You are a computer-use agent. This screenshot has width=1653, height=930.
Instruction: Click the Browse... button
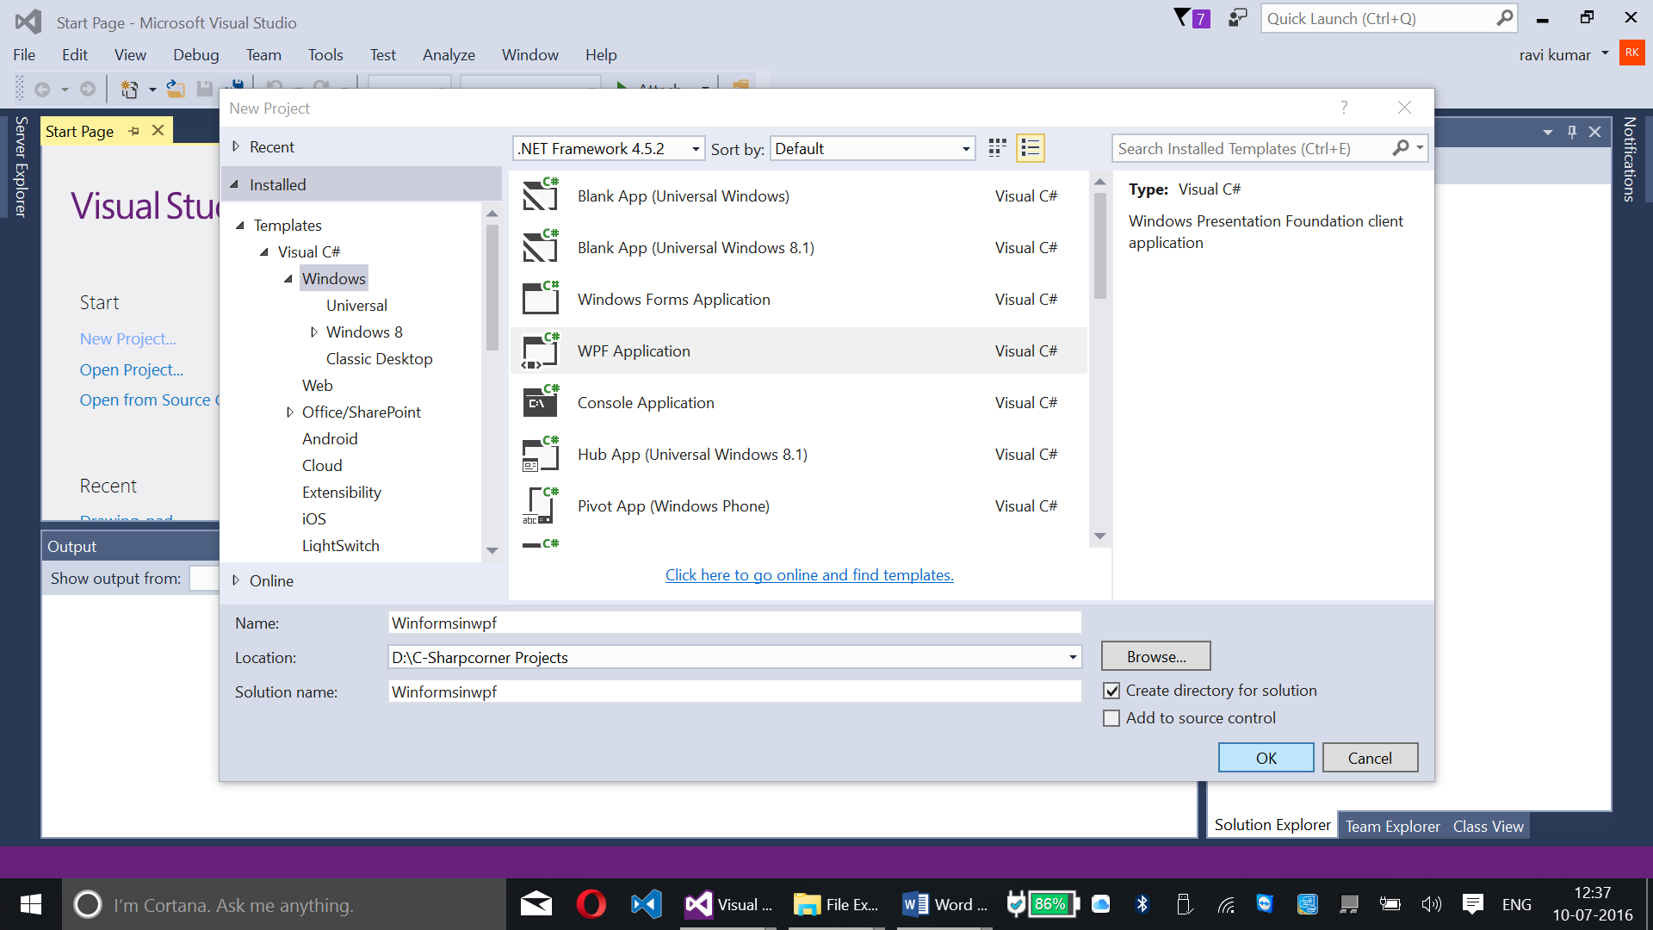tap(1155, 656)
